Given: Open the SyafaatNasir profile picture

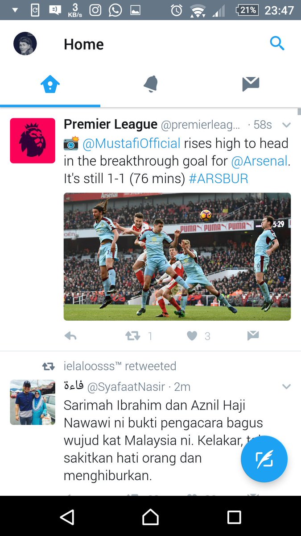Looking at the screenshot, I should pyautogui.click(x=33, y=402).
